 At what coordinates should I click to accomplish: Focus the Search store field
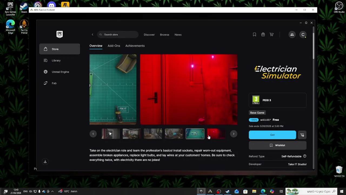click(x=118, y=35)
